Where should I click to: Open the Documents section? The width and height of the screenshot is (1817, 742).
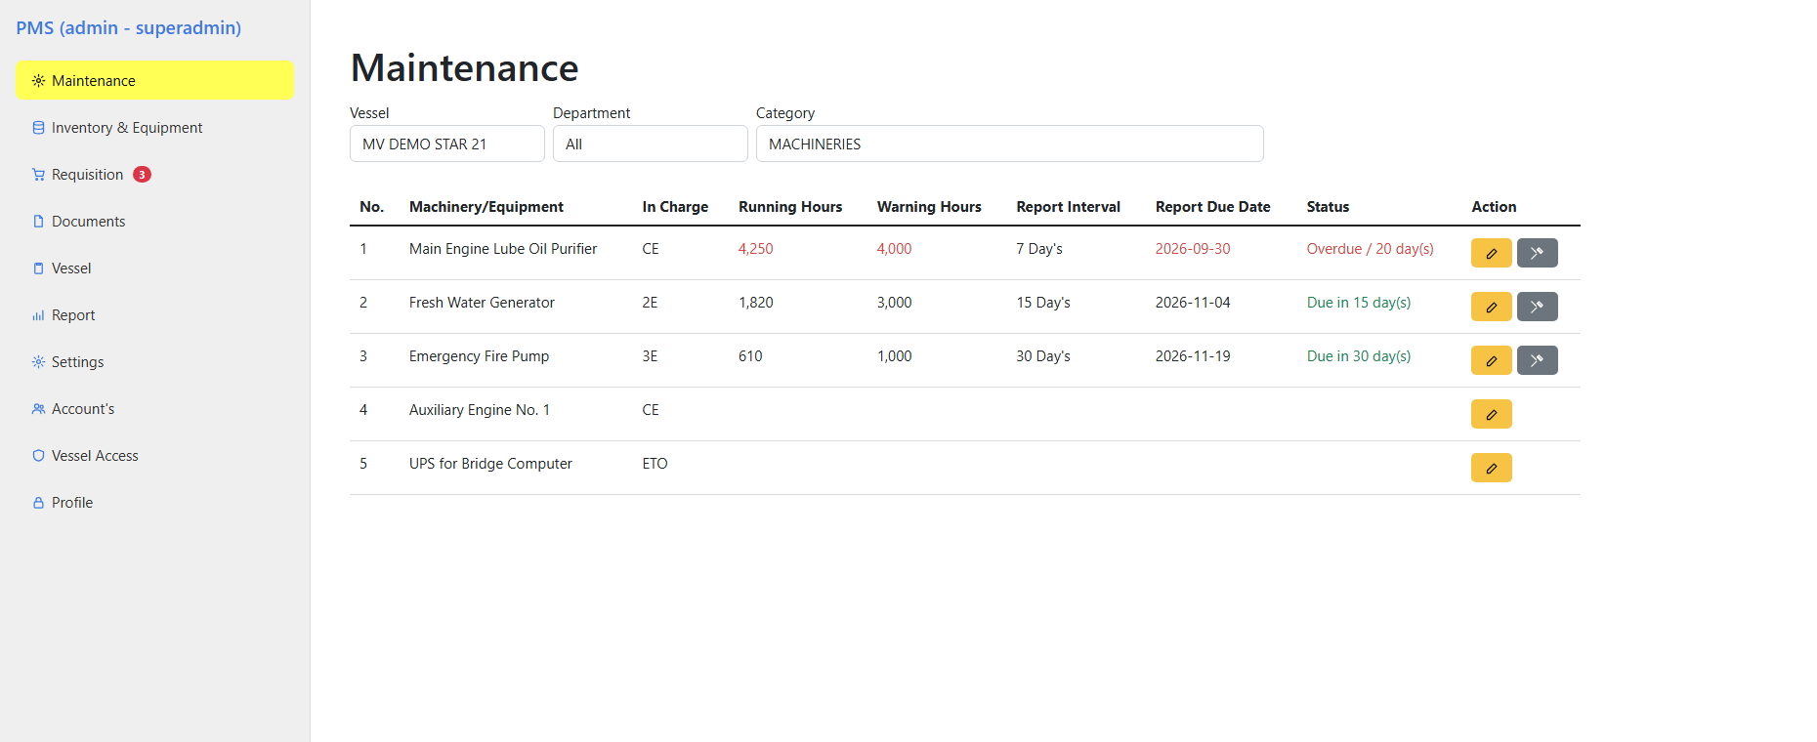click(x=154, y=221)
